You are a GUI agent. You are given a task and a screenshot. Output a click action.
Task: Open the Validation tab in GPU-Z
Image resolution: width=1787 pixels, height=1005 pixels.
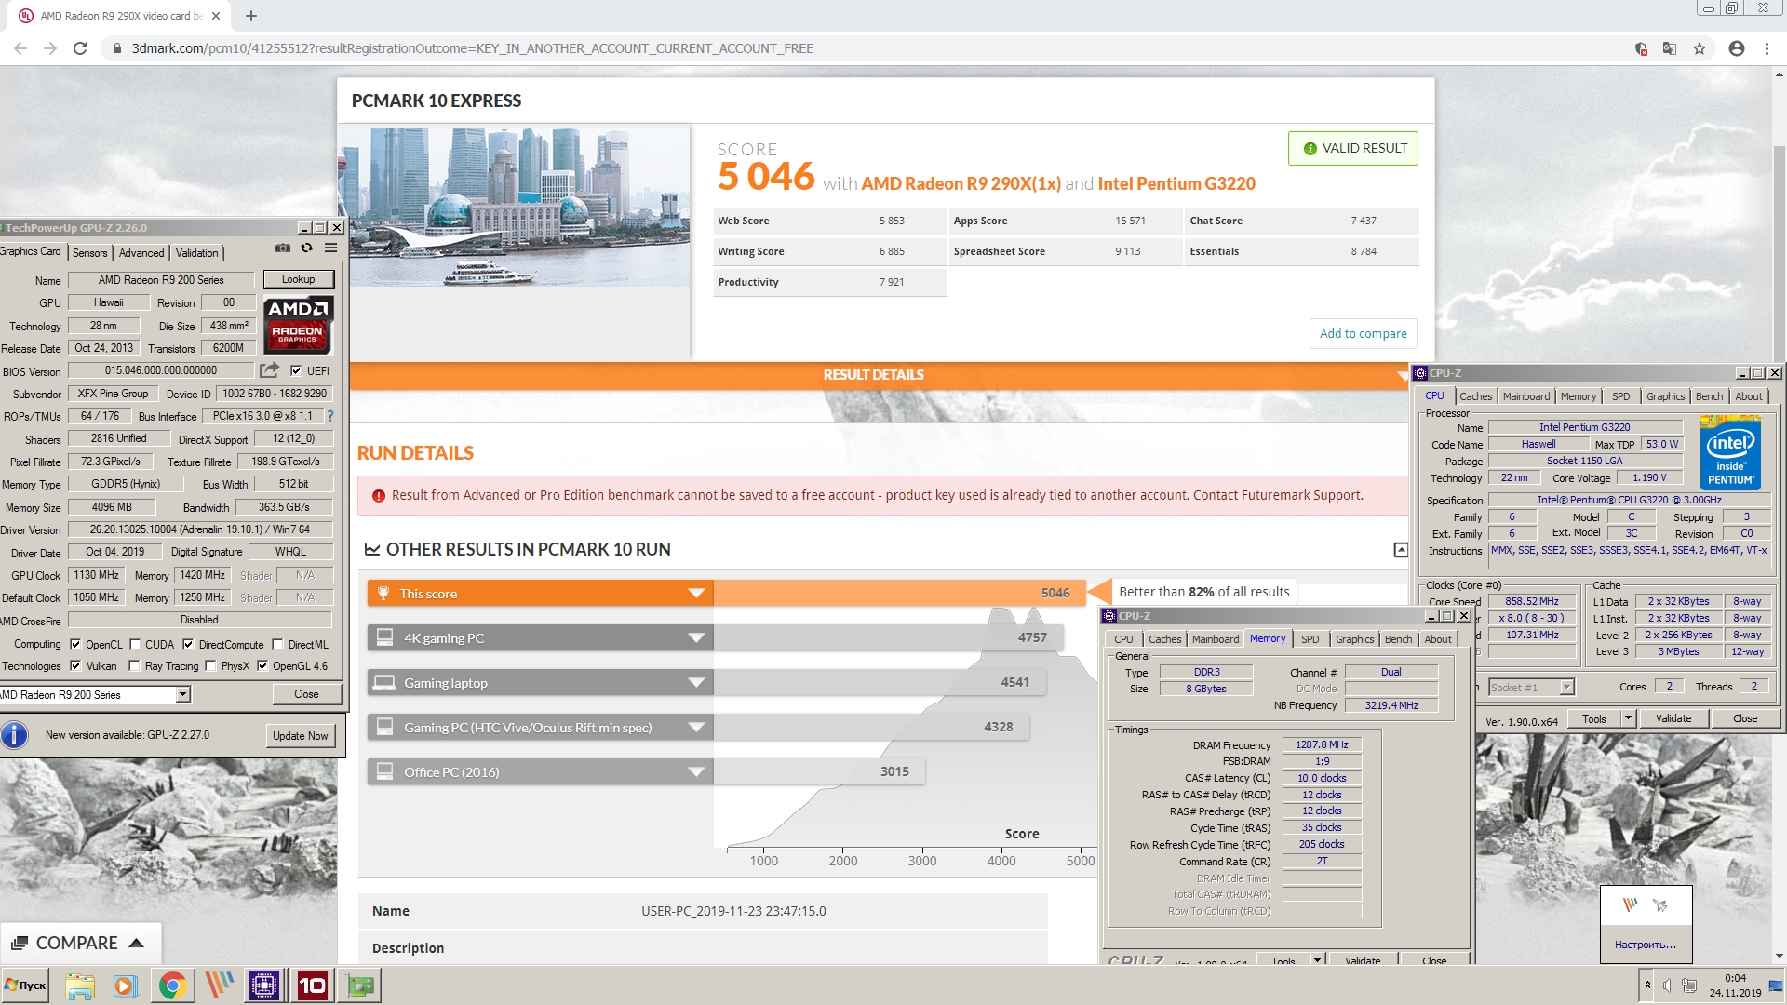[197, 253]
